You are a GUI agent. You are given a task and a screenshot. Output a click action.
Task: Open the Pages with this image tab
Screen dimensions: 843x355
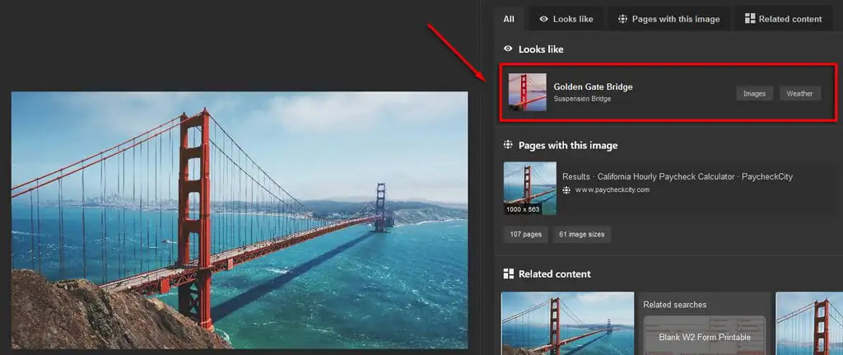(668, 19)
